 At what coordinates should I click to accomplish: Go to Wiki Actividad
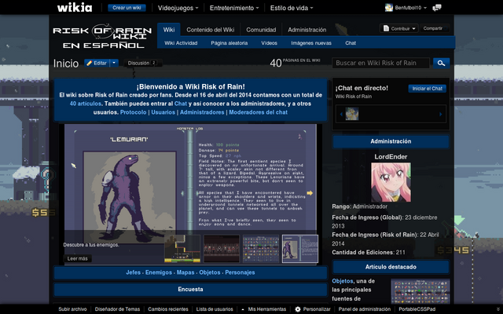pyautogui.click(x=181, y=43)
